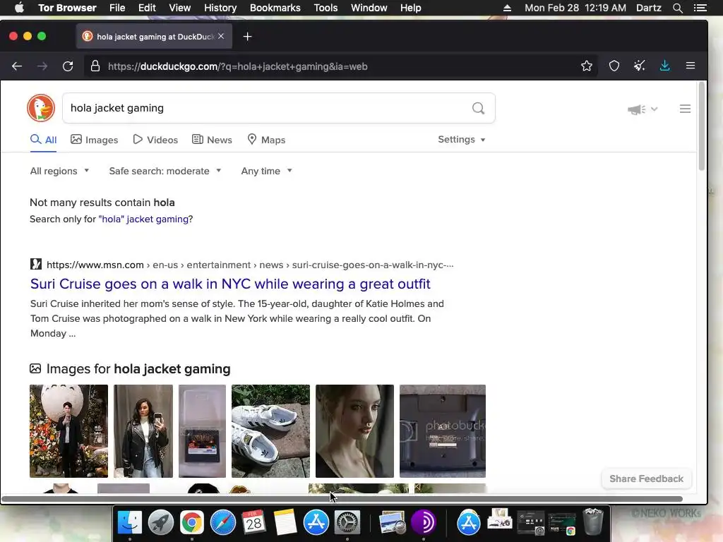The image size is (723, 542).
Task: Click the Share Feedback button
Action: pyautogui.click(x=647, y=479)
